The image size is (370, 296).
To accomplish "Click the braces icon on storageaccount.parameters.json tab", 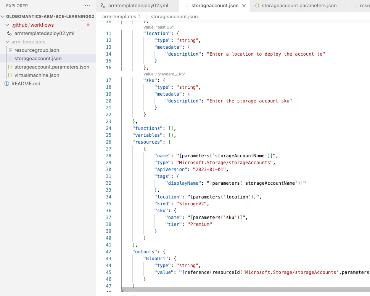I will (x=257, y=6).
